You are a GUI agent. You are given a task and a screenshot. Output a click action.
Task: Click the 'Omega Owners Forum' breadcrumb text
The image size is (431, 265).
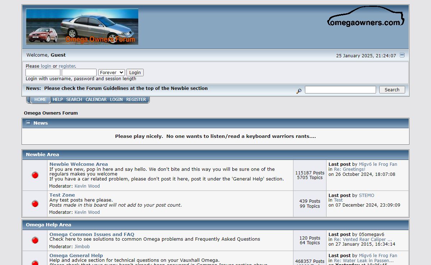coord(51,113)
